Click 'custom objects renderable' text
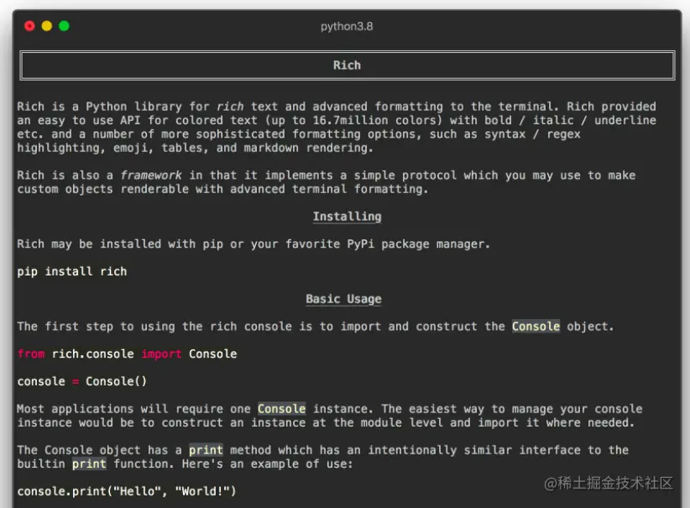690x508 pixels. coord(103,189)
